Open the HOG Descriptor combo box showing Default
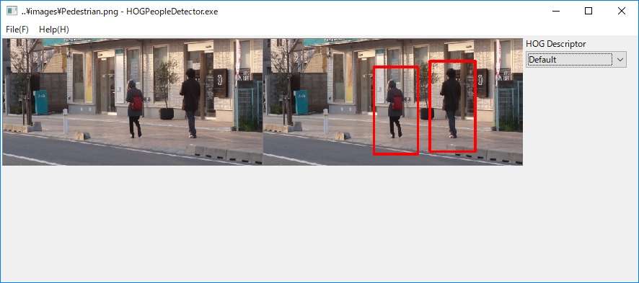639x283 pixels. [x=576, y=59]
